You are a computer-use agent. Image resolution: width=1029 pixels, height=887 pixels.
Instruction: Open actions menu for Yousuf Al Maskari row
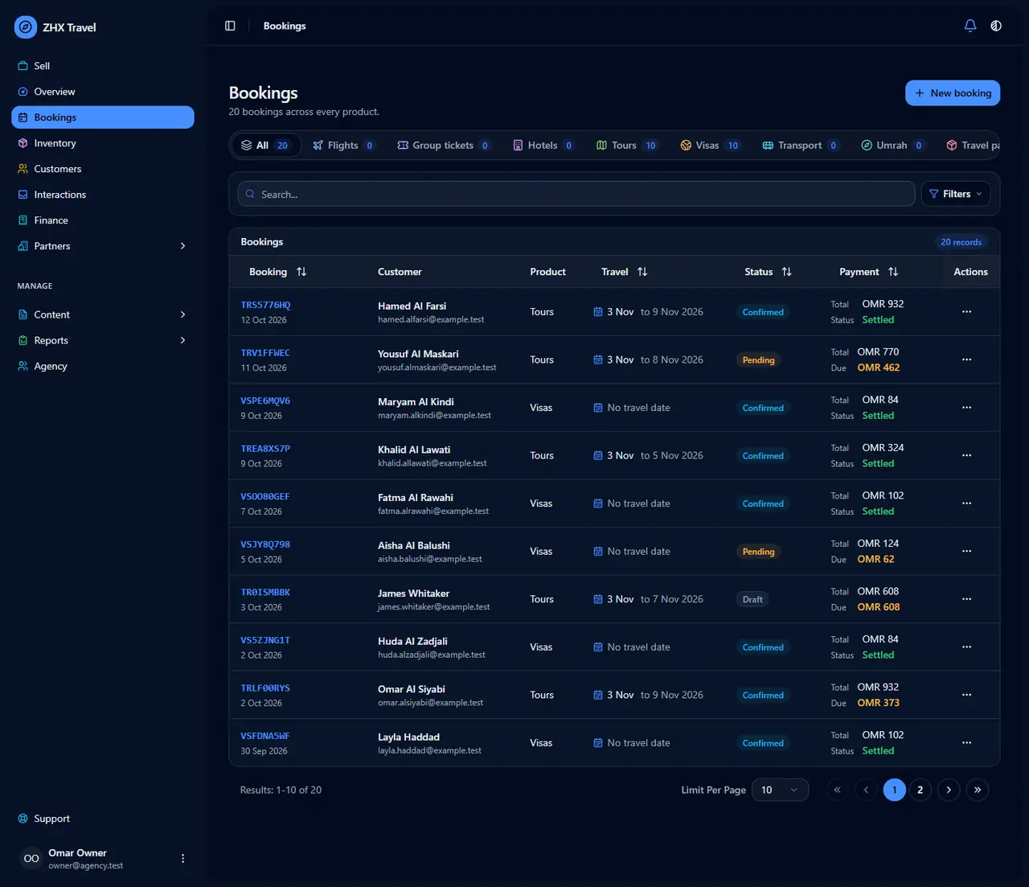(x=966, y=359)
